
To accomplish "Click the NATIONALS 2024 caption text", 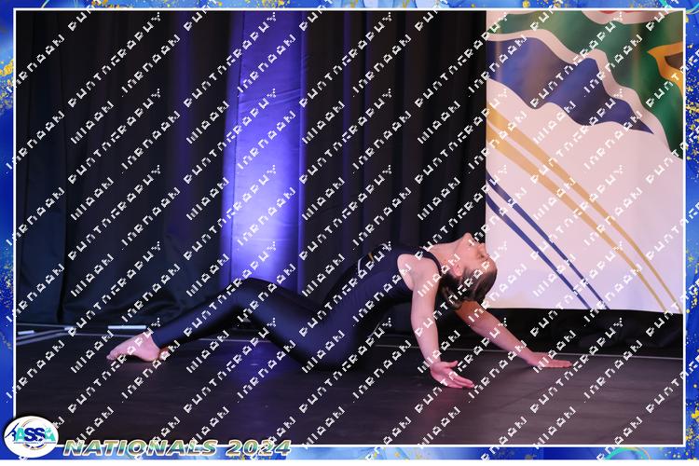I will pos(177,447).
